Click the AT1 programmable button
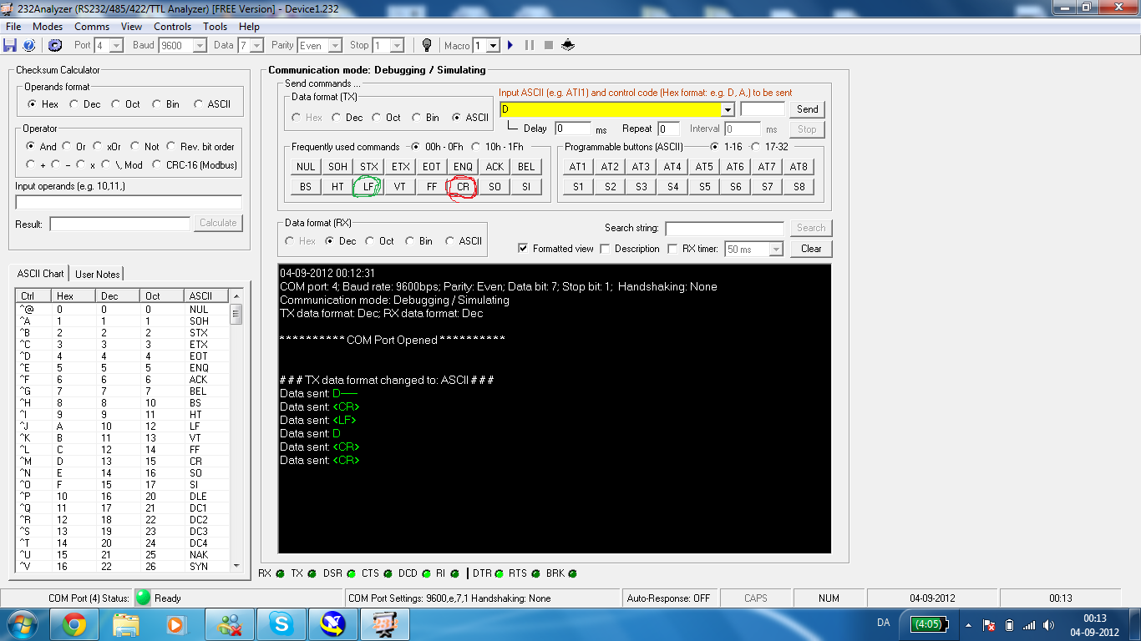The width and height of the screenshot is (1141, 641). [x=577, y=167]
